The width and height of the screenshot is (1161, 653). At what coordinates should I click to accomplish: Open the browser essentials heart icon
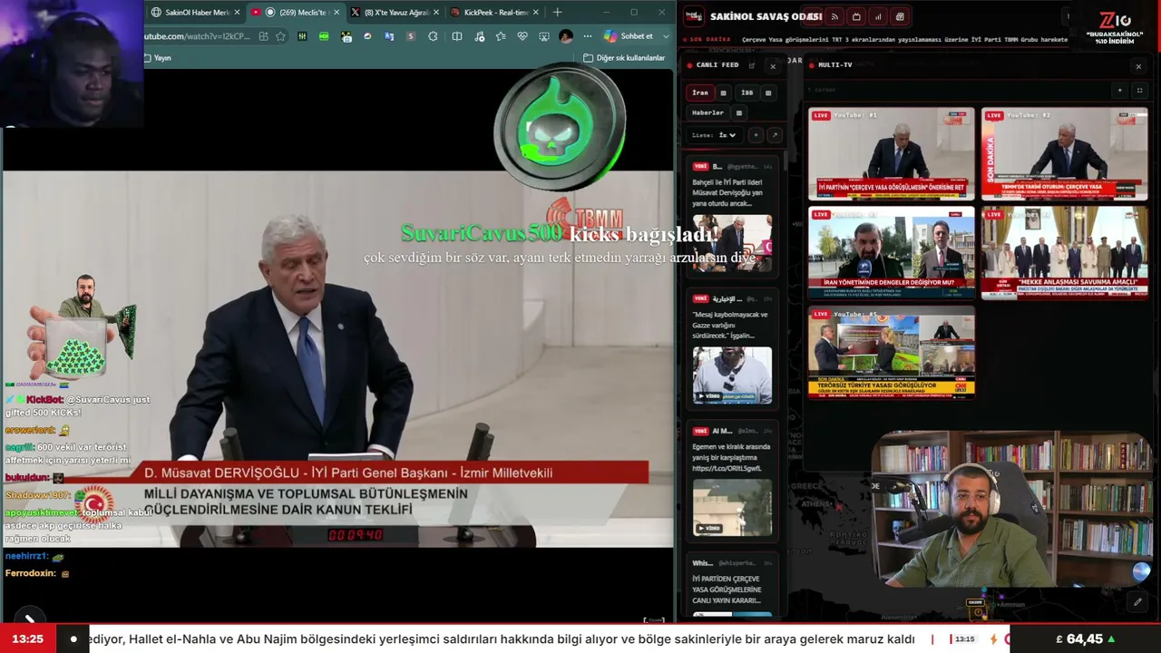[x=522, y=36]
